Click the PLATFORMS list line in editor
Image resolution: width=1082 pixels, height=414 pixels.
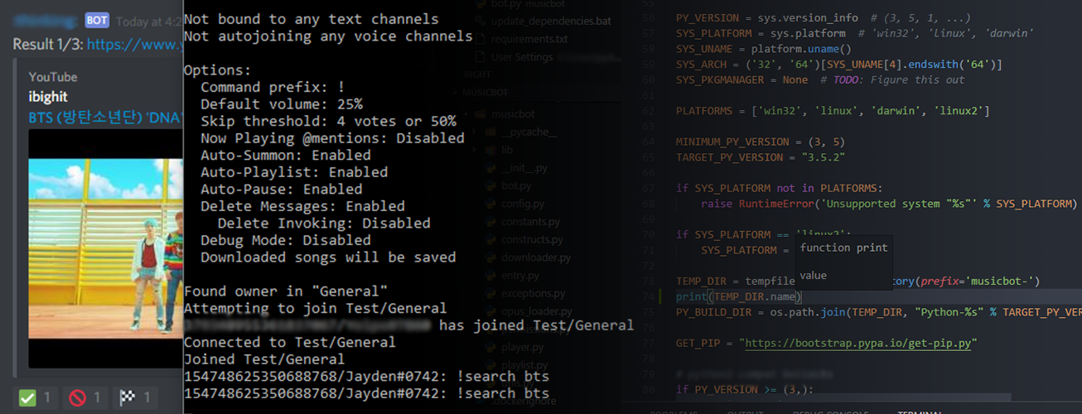(833, 111)
